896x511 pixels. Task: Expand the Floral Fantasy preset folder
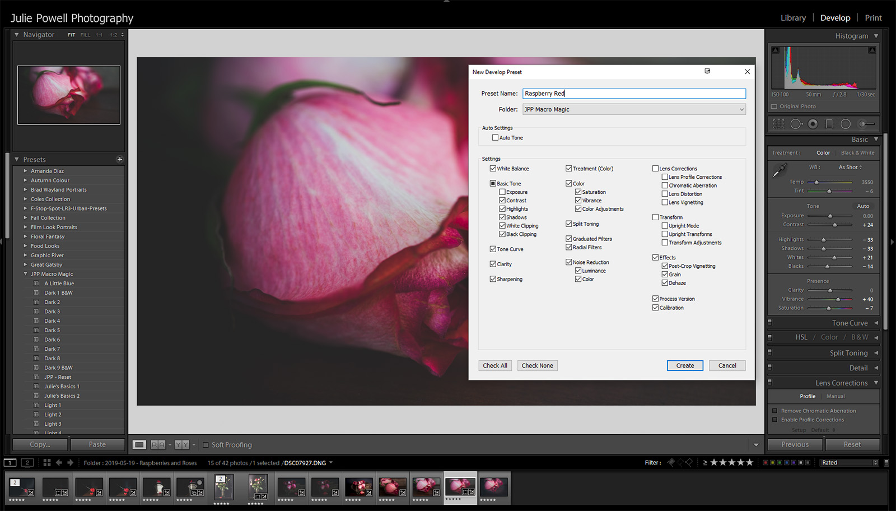25,236
